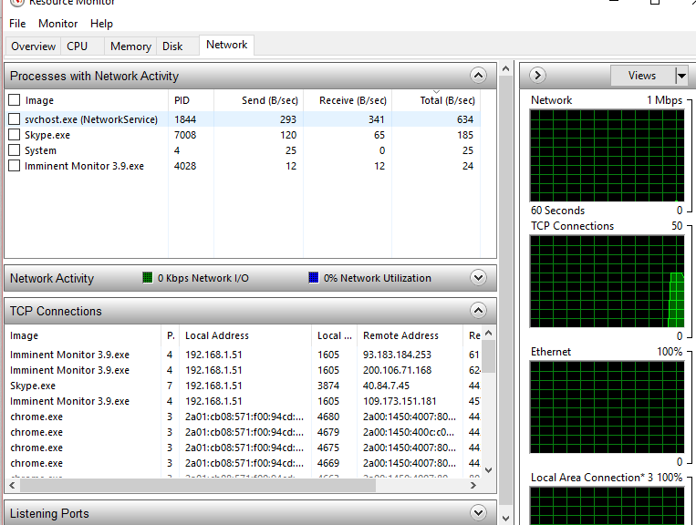The image size is (696, 525).
Task: Click TCP Connections horizontal scroll-right arrow
Action: click(473, 486)
